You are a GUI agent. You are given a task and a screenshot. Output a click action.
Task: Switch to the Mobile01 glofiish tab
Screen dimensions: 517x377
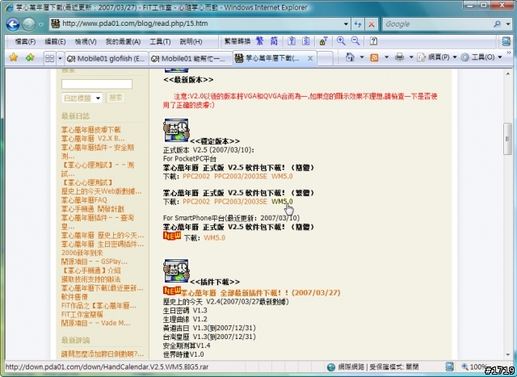tap(106, 59)
